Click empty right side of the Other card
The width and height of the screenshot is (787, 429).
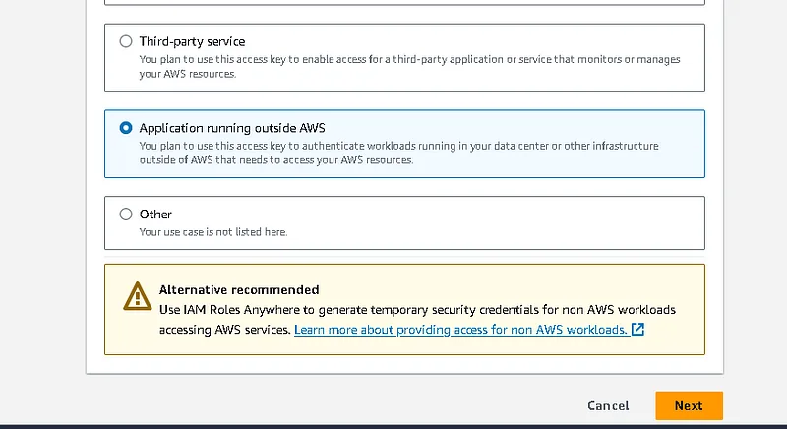pos(590,222)
